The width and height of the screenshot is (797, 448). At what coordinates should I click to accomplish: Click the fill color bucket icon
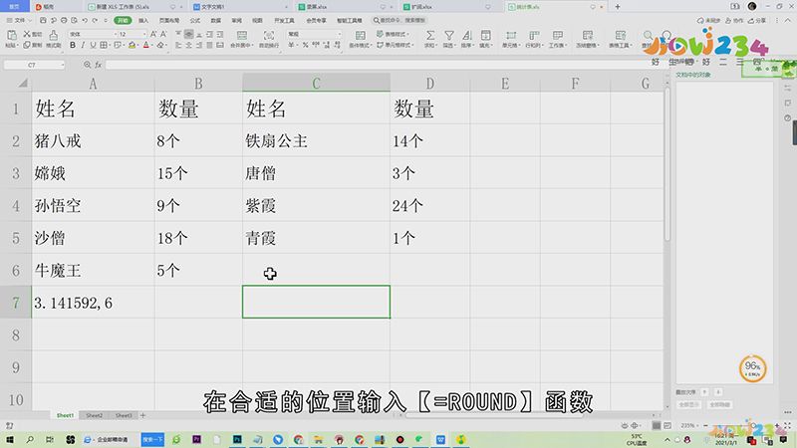[133, 45]
